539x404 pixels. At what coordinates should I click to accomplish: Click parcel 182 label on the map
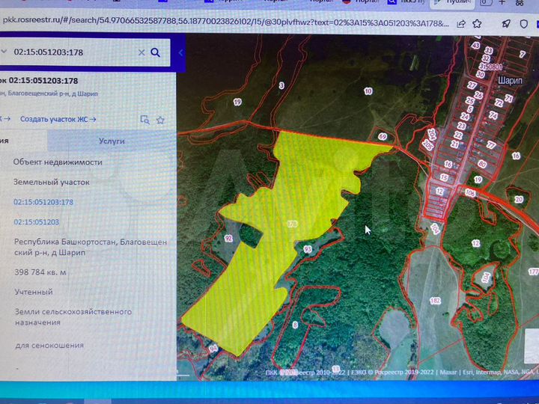(x=435, y=300)
